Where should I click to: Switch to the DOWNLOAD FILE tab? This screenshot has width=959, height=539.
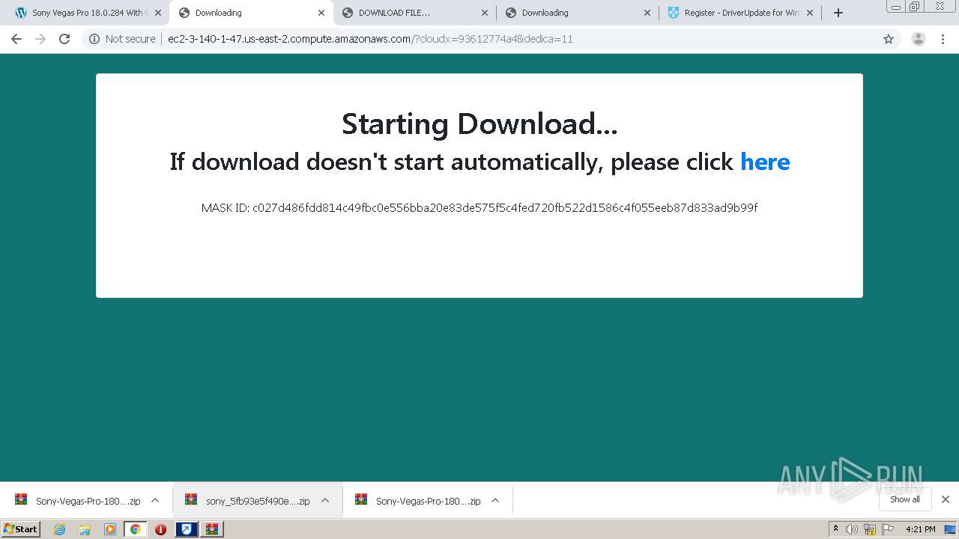click(x=414, y=13)
